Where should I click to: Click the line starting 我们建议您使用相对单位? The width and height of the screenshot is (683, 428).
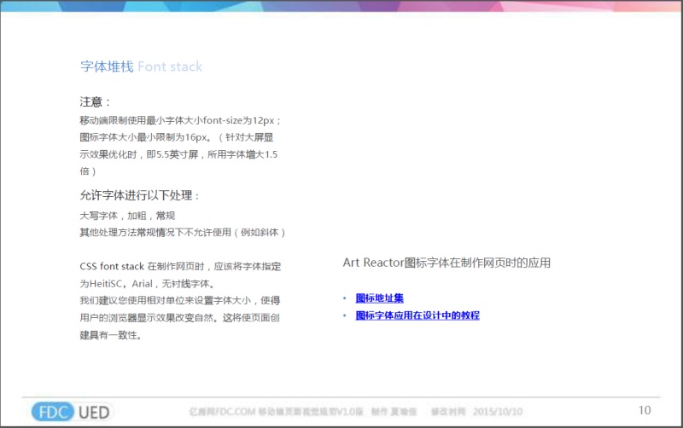point(180,301)
